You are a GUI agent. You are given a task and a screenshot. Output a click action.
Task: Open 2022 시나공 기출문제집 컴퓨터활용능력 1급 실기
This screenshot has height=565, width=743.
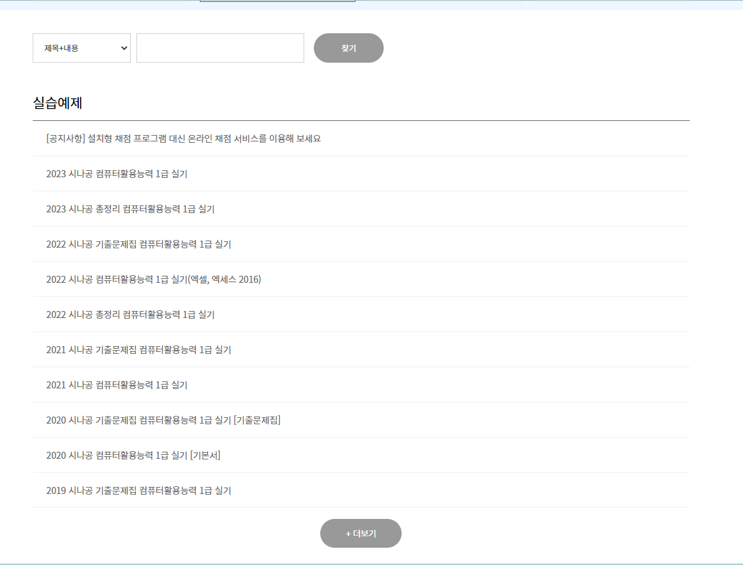click(138, 244)
